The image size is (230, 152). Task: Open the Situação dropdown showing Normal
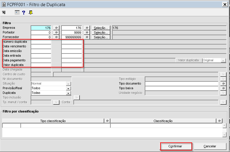coord(68,84)
